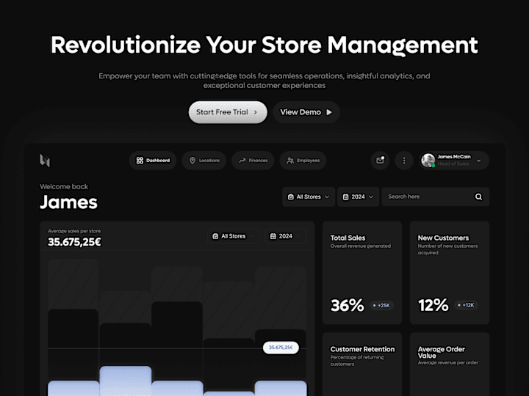Click the store icon in chart All Stores filter
This screenshot has height=396, width=529.
tap(215, 236)
